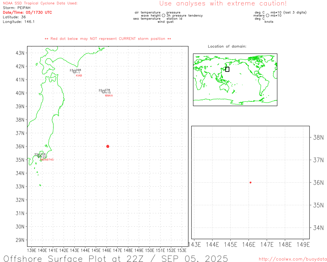Click the 'Latitude: 36' line
Image resolution: width=327 pixels, height=262 pixels.
point(14,17)
